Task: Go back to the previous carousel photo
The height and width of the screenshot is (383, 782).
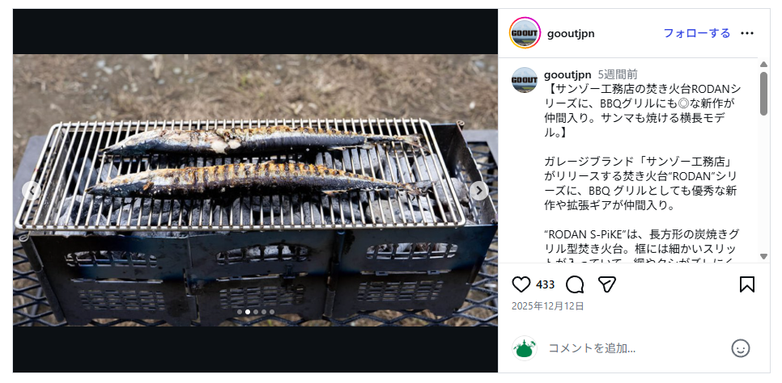Action: pyautogui.click(x=31, y=191)
